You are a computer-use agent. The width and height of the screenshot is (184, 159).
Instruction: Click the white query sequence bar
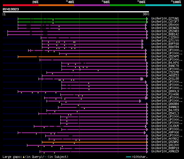[76, 12]
